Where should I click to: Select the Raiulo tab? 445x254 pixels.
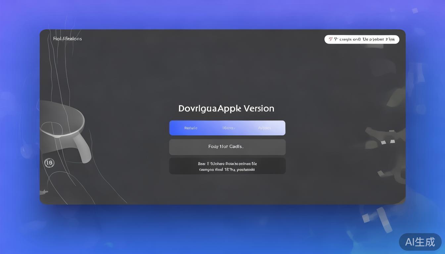point(191,128)
